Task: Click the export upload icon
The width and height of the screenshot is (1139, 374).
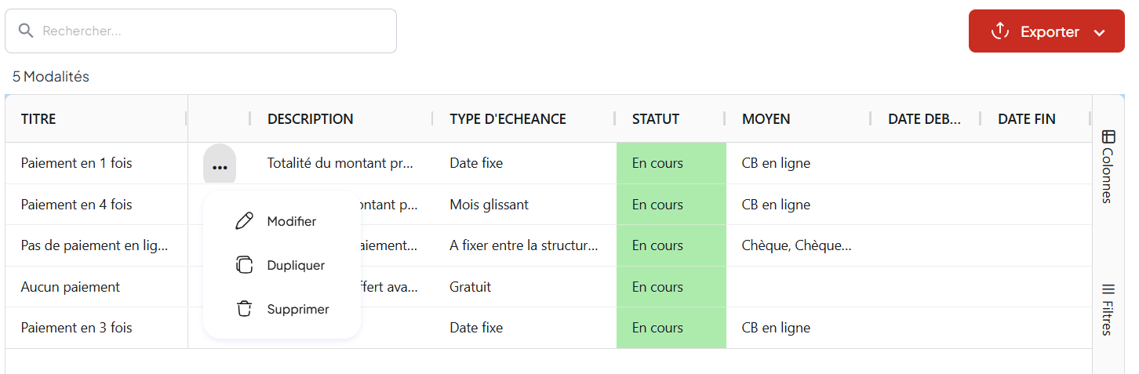Action: (999, 31)
